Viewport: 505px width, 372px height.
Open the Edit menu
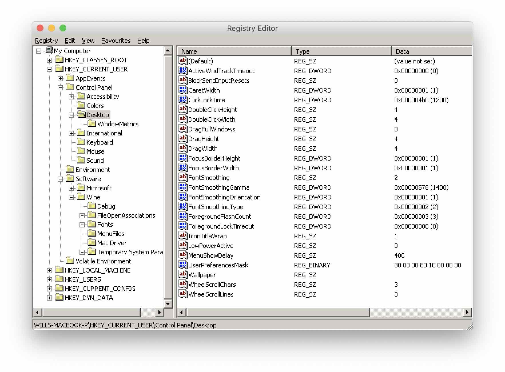(x=70, y=41)
